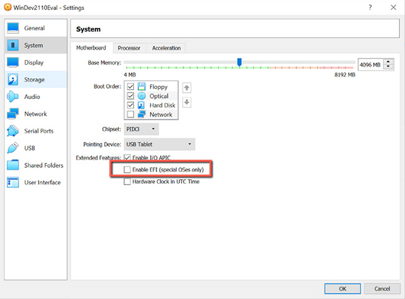Image resolution: width=405 pixels, height=299 pixels.
Task: Open the General settings icon
Action: [x=12, y=28]
